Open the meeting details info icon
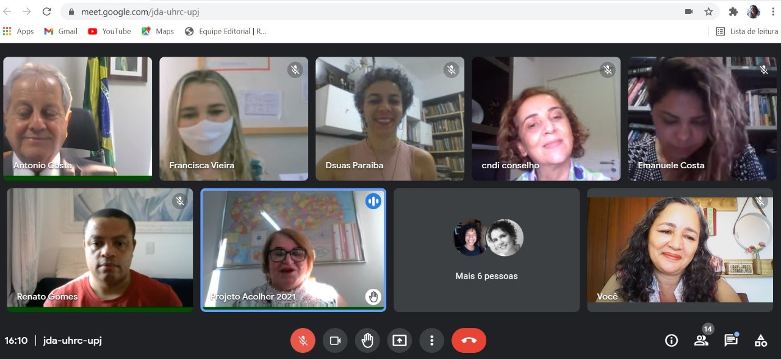This screenshot has height=359, width=781. pos(671,341)
